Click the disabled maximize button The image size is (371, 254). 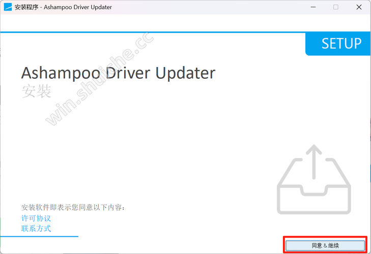pyautogui.click(x=336, y=7)
